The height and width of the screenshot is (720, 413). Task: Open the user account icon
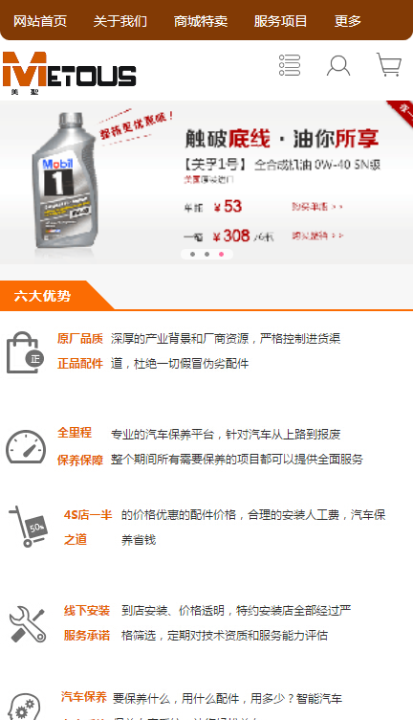coord(338,65)
